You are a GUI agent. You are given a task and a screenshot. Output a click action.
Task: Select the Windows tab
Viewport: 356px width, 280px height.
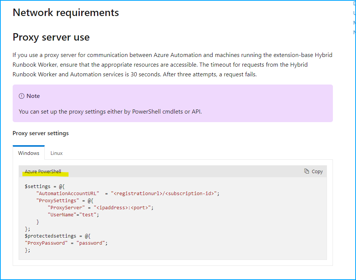pos(29,153)
